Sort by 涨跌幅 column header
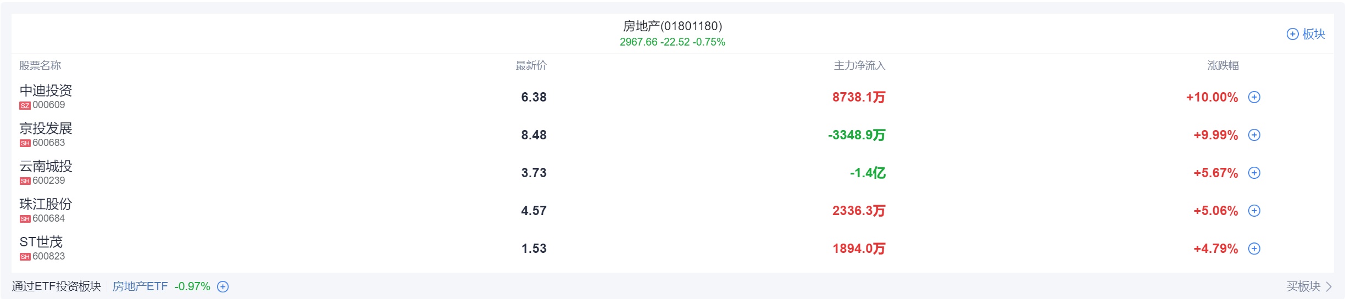This screenshot has height=299, width=1345. click(1222, 66)
